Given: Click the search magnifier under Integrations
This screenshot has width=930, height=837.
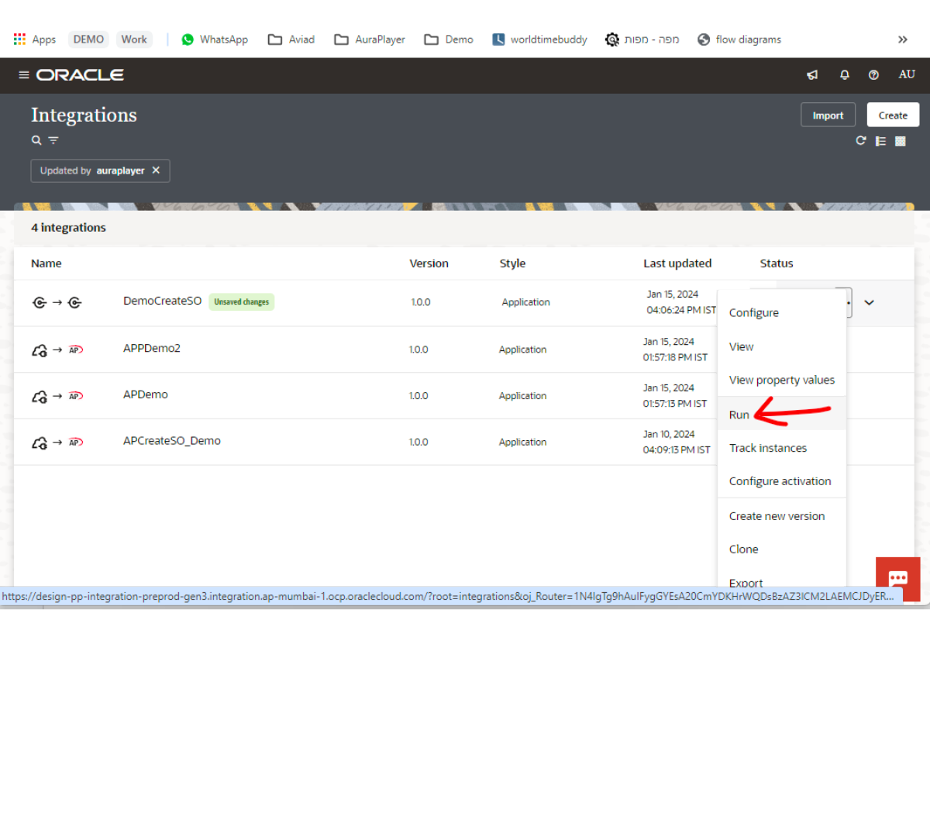Looking at the screenshot, I should [36, 140].
